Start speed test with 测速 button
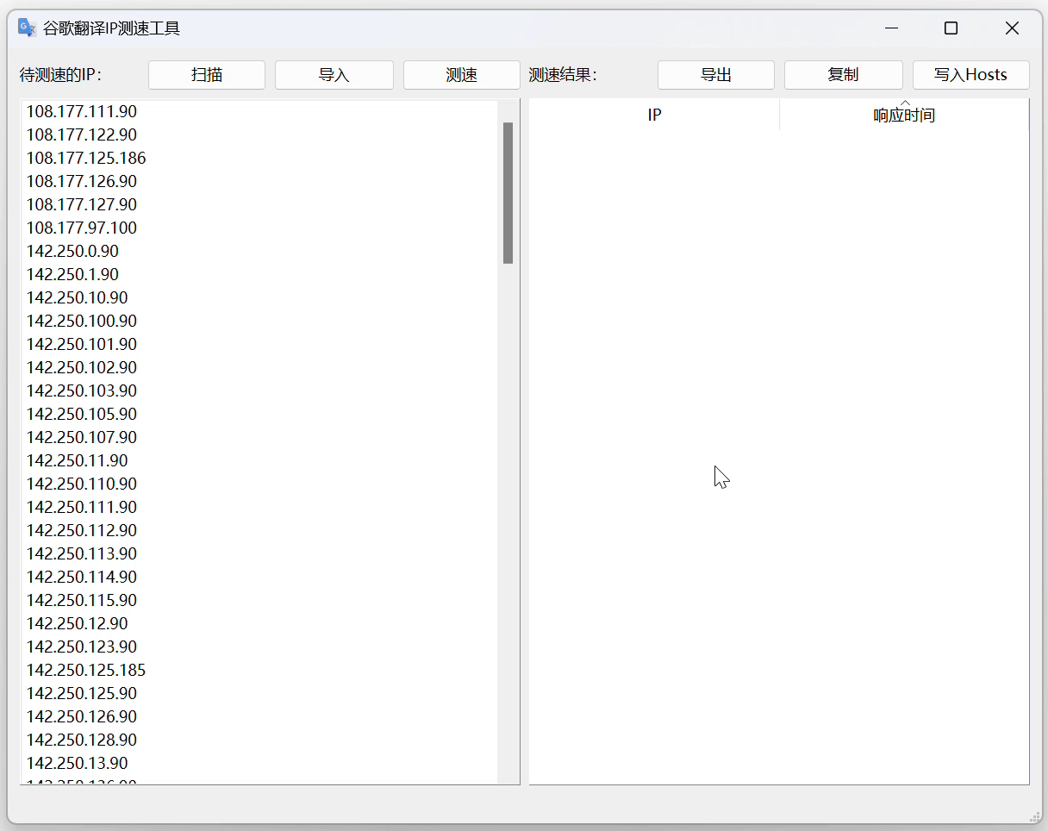The height and width of the screenshot is (831, 1048). [x=461, y=75]
